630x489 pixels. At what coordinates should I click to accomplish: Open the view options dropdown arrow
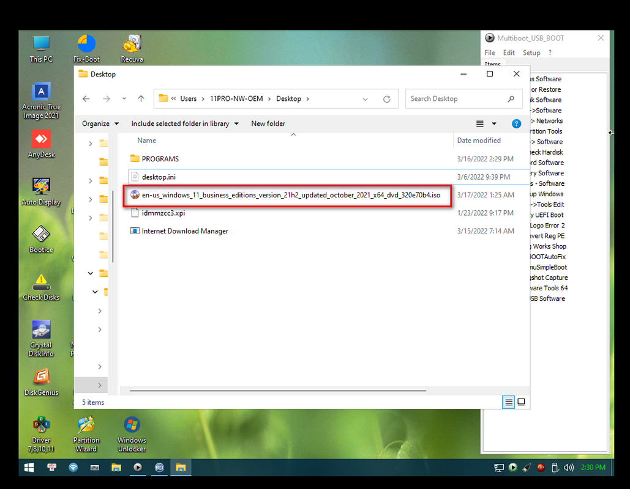point(494,123)
